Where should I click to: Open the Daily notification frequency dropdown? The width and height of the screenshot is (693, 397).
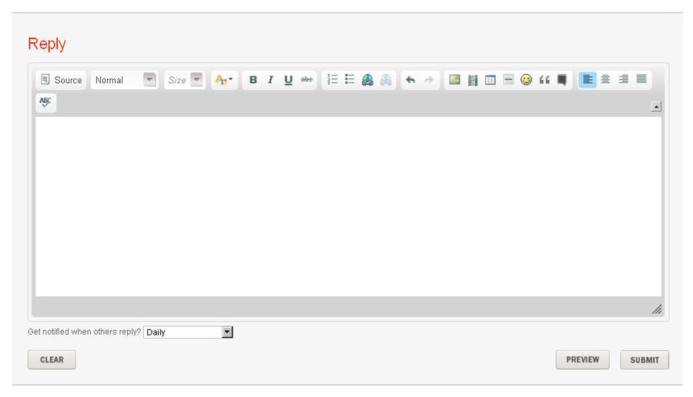188,332
